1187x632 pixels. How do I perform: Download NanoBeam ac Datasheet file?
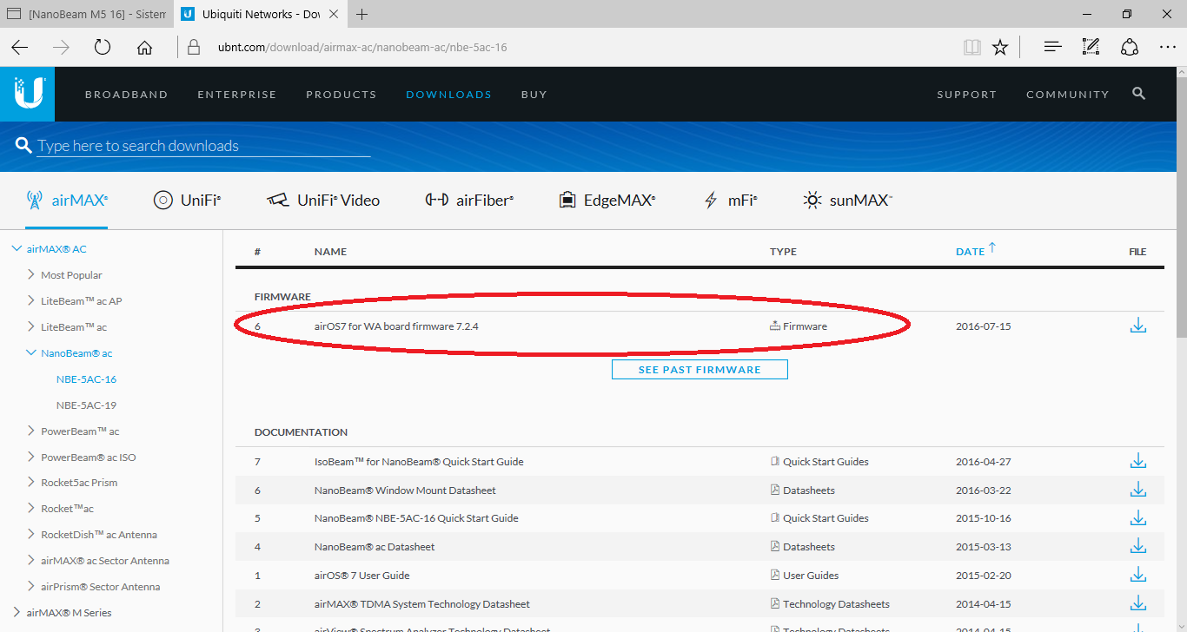click(1138, 546)
